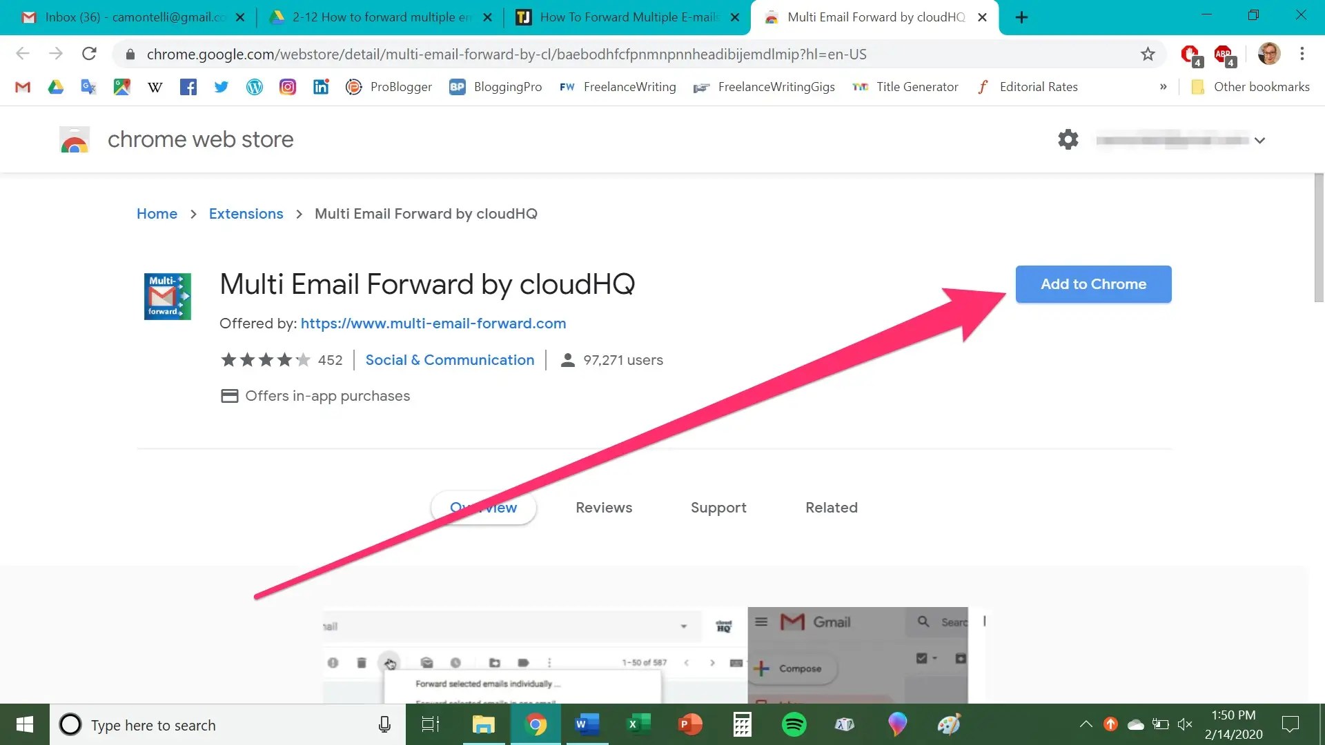Switch to the Reviews tab

604,508
